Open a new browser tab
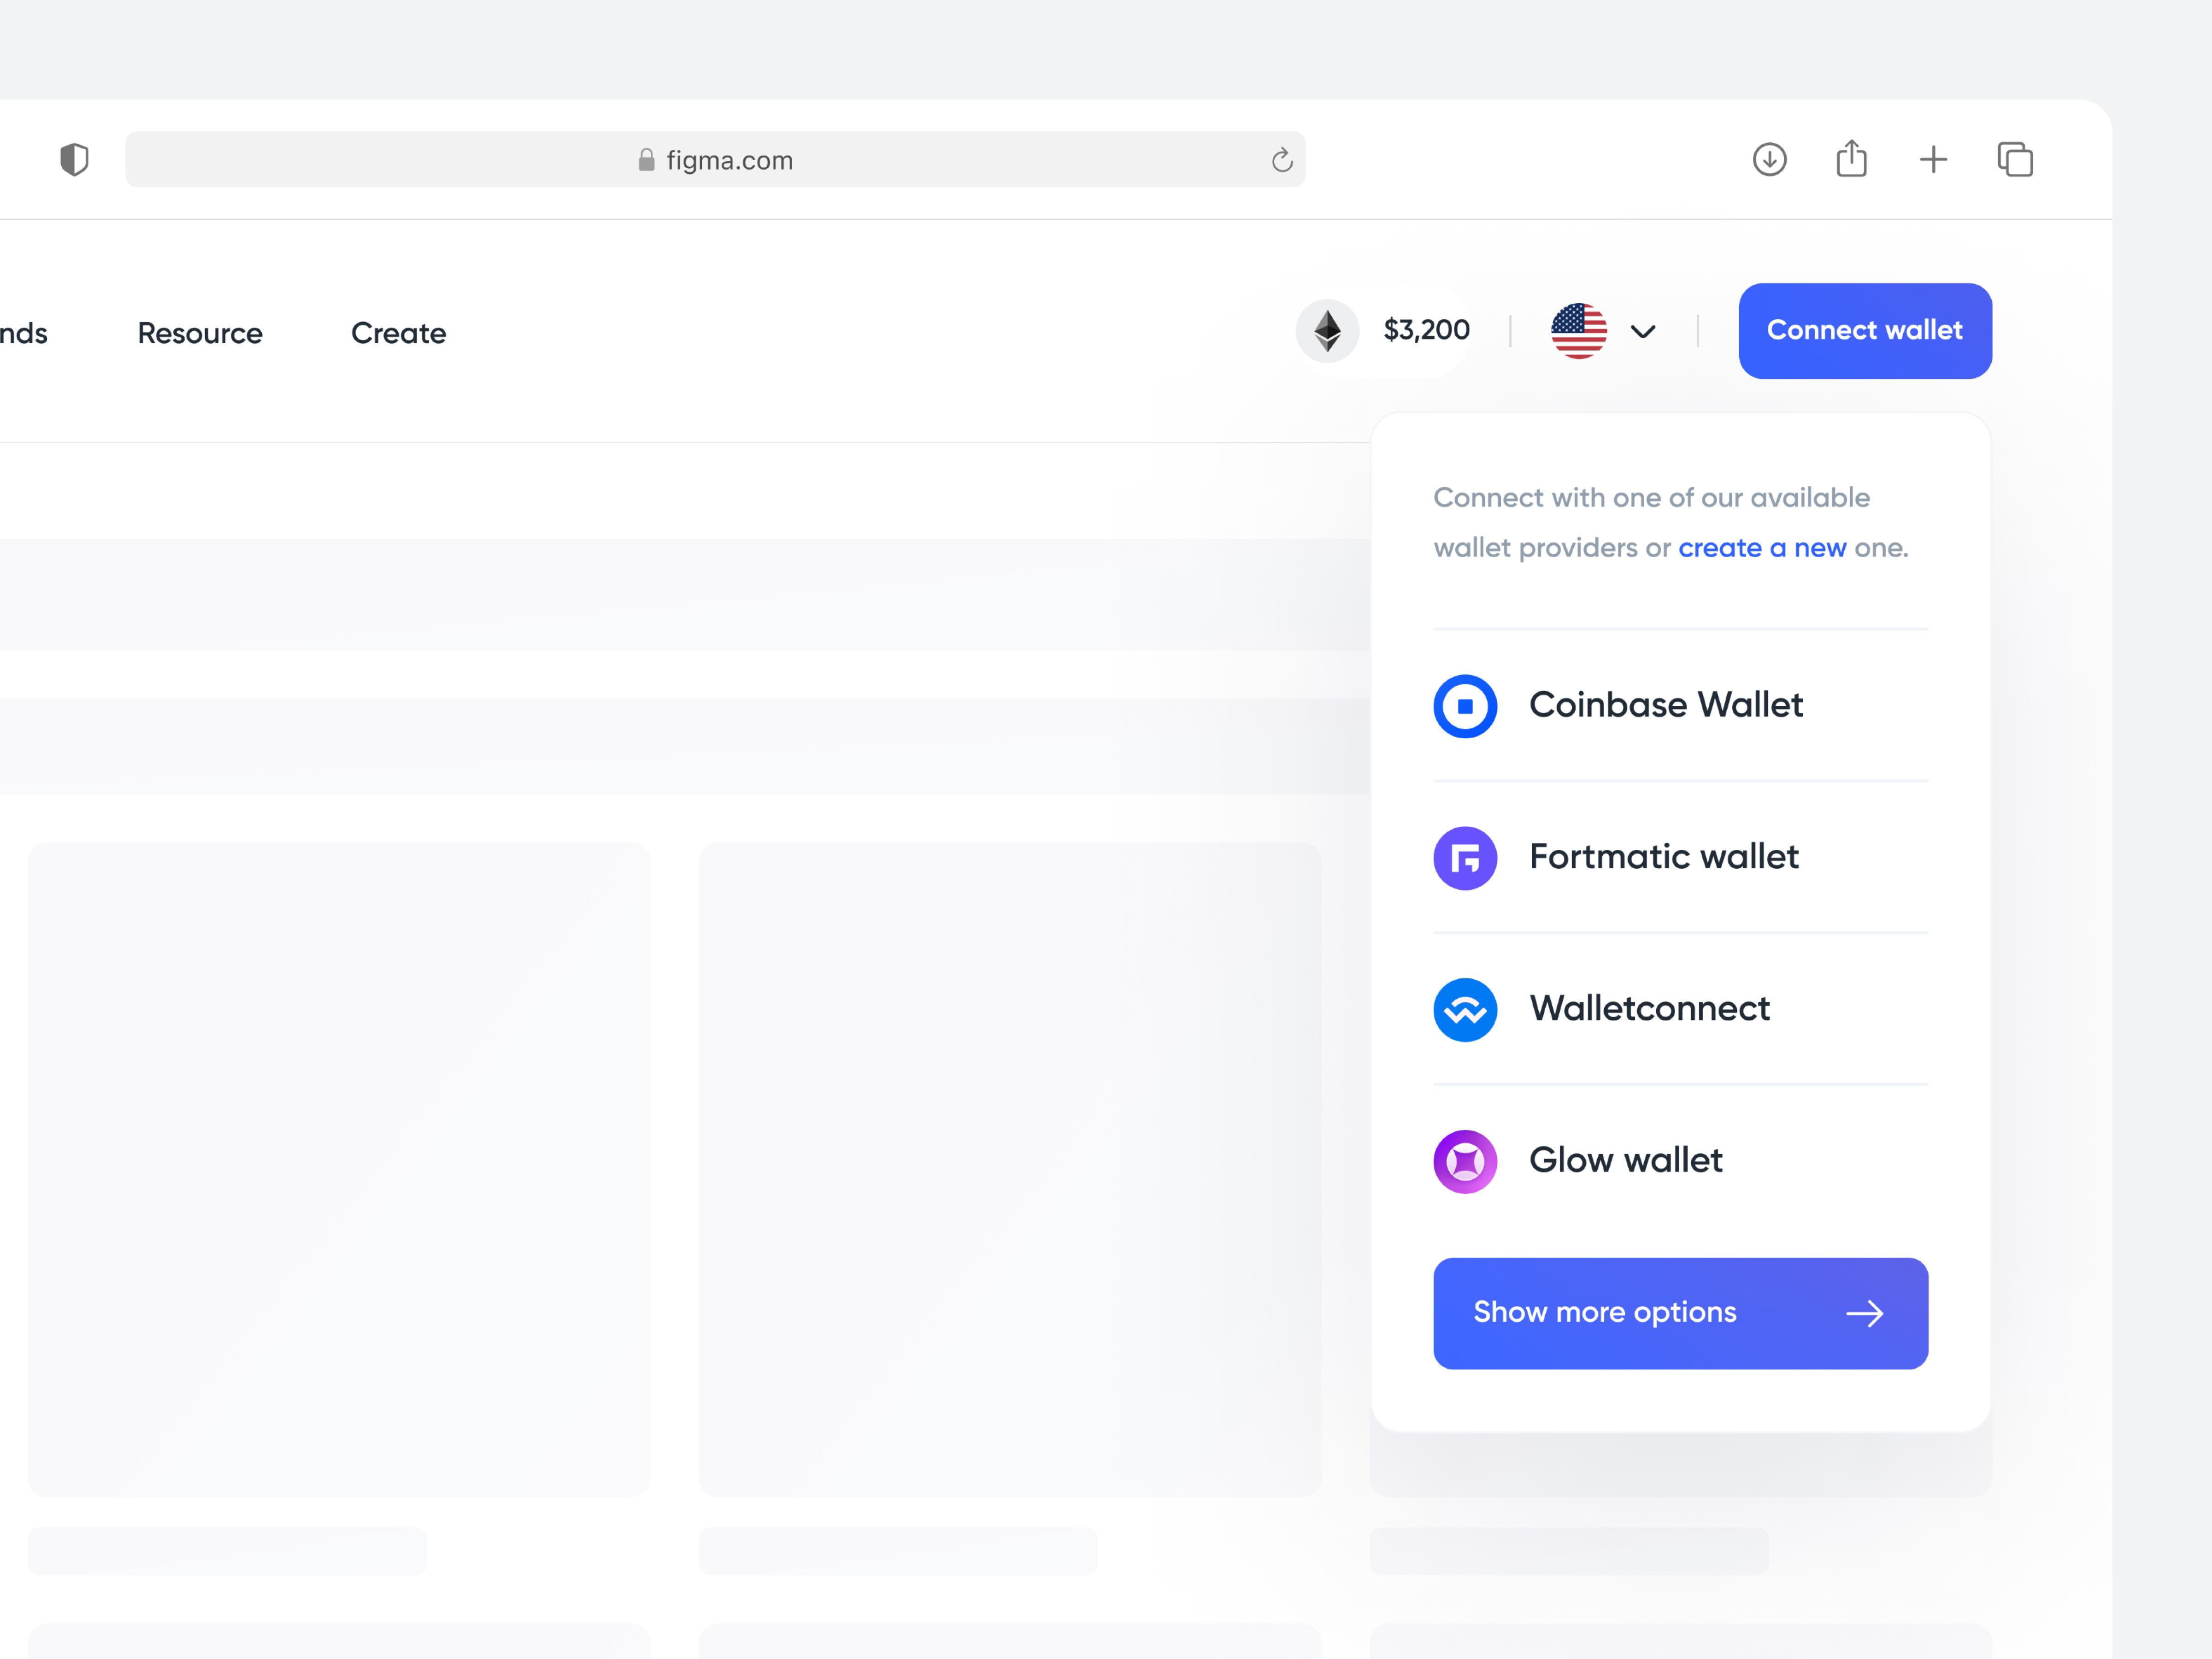 (1933, 159)
